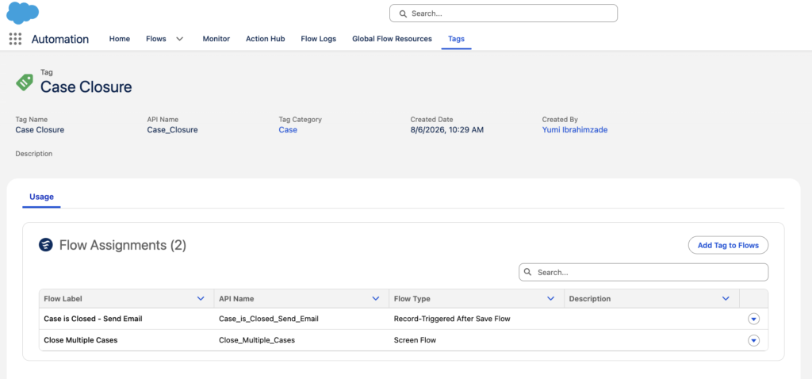Open API Name column menu chevron
The width and height of the screenshot is (812, 379).
pyautogui.click(x=376, y=299)
